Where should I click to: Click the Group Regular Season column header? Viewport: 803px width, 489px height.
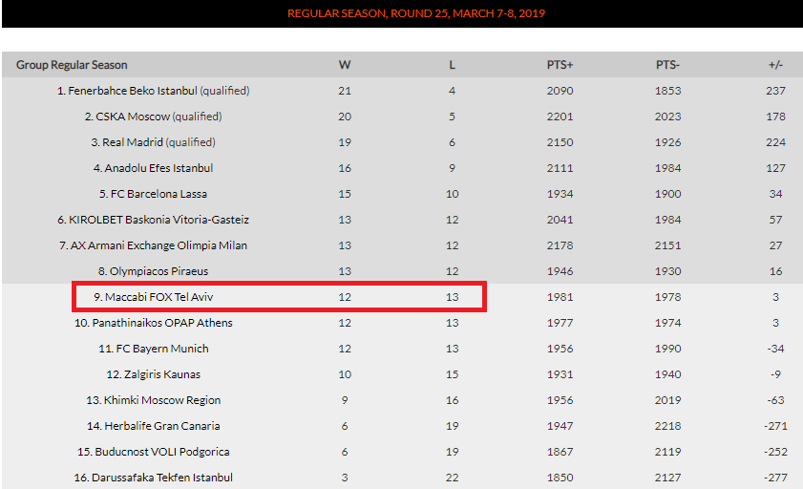72,65
